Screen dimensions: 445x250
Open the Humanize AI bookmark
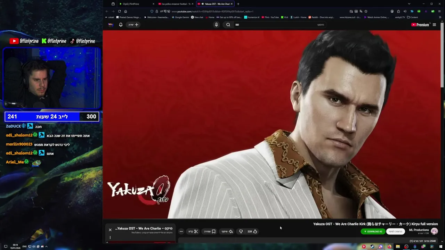(x=252, y=17)
